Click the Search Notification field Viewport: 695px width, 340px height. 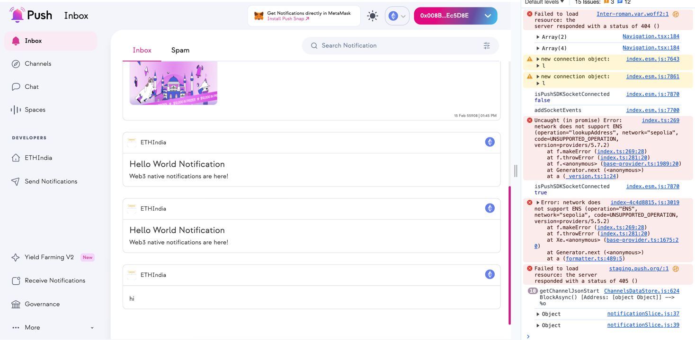click(x=401, y=46)
